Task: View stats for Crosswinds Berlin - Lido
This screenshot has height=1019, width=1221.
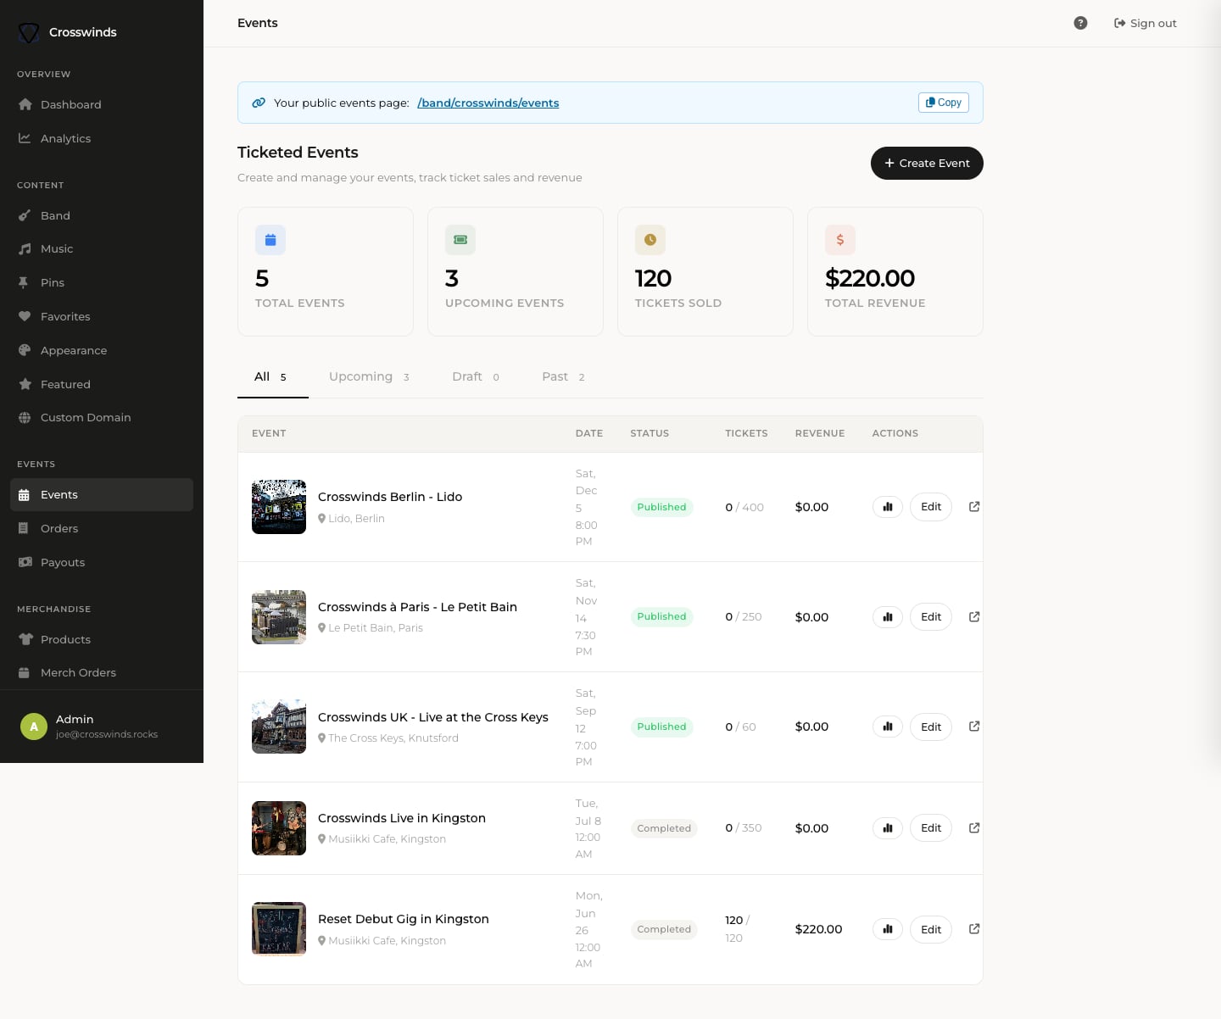Action: 888,507
